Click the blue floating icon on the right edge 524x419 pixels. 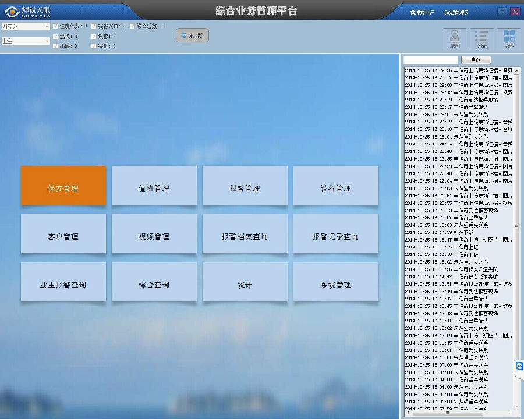click(x=518, y=367)
